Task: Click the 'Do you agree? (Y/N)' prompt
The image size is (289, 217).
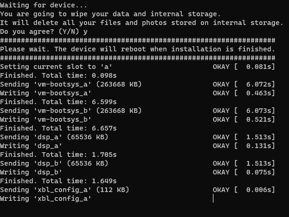Action: pos(39,31)
